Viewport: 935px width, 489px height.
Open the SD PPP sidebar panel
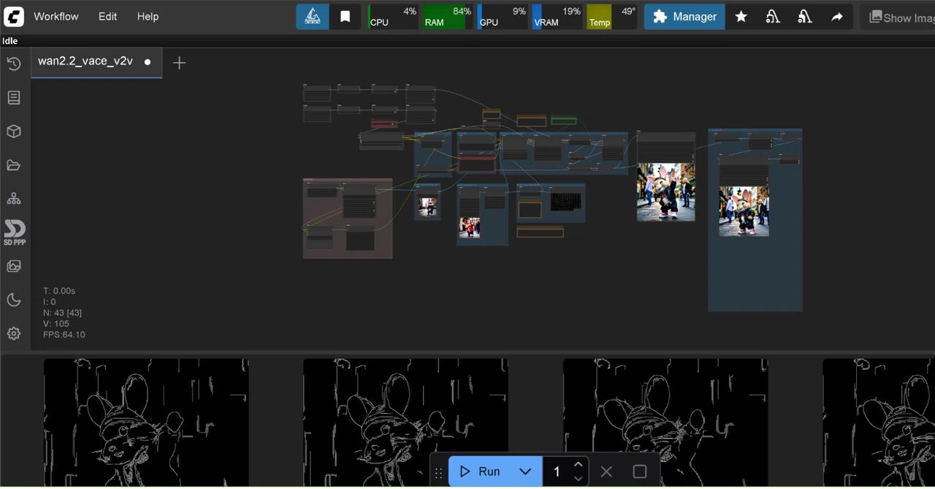coord(14,232)
